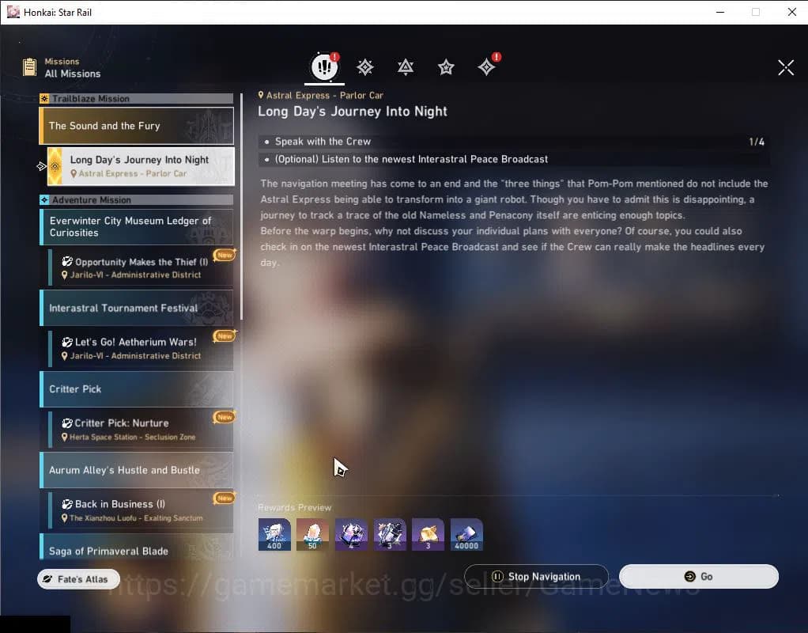Select the triangle Companion Mission icon

pos(405,67)
